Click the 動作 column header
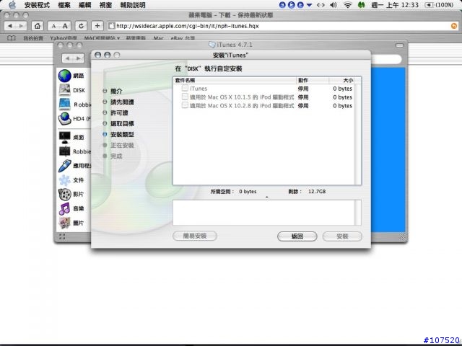 [313, 80]
